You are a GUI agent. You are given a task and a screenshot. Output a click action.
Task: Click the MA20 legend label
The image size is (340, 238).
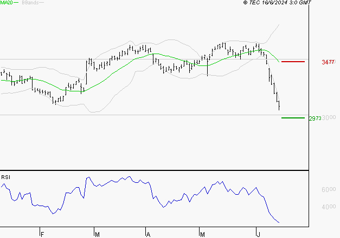(x=7, y=3)
